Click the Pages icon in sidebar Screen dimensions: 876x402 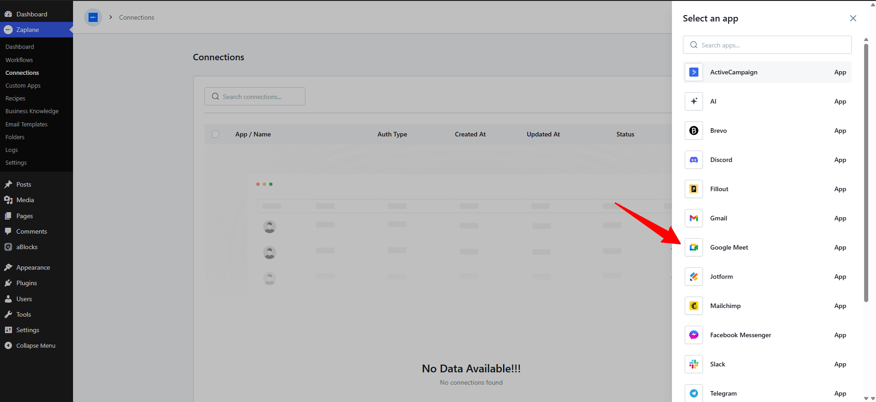8,216
